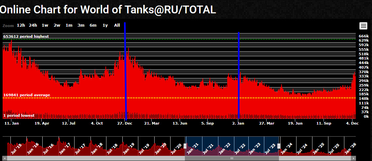Click the 666k y-axis label
The image size is (372, 161).
tap(364, 36)
